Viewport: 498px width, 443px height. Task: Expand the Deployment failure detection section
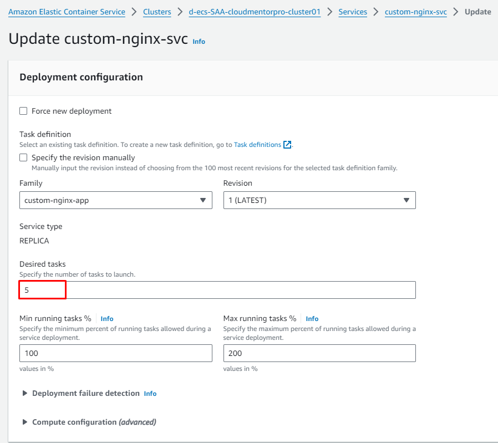pyautogui.click(x=86, y=393)
